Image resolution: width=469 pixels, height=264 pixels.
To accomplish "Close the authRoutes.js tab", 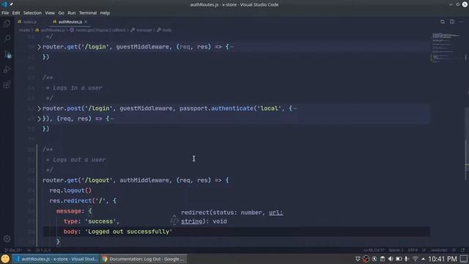I will 86,22.
